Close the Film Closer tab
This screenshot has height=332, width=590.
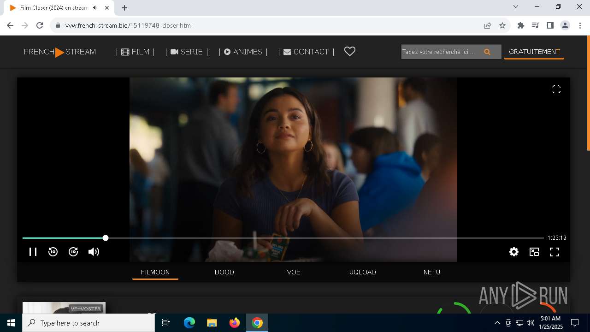point(107,8)
